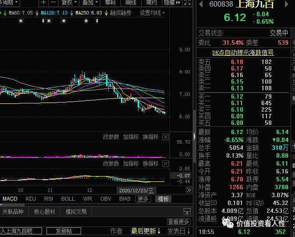
Task: Open 叠加 overlay dropdown
Action: pyautogui.click(x=90, y=3)
